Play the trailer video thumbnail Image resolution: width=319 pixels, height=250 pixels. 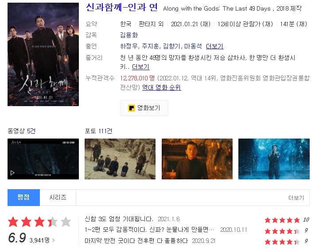(43, 159)
